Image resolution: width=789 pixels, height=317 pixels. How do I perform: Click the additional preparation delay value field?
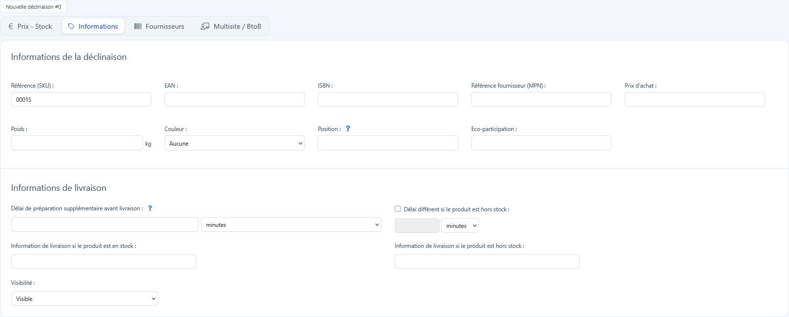point(105,224)
